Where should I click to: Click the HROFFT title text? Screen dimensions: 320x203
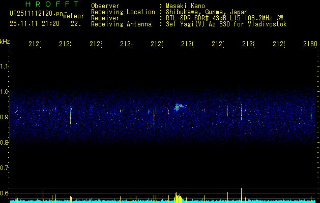[52, 4]
